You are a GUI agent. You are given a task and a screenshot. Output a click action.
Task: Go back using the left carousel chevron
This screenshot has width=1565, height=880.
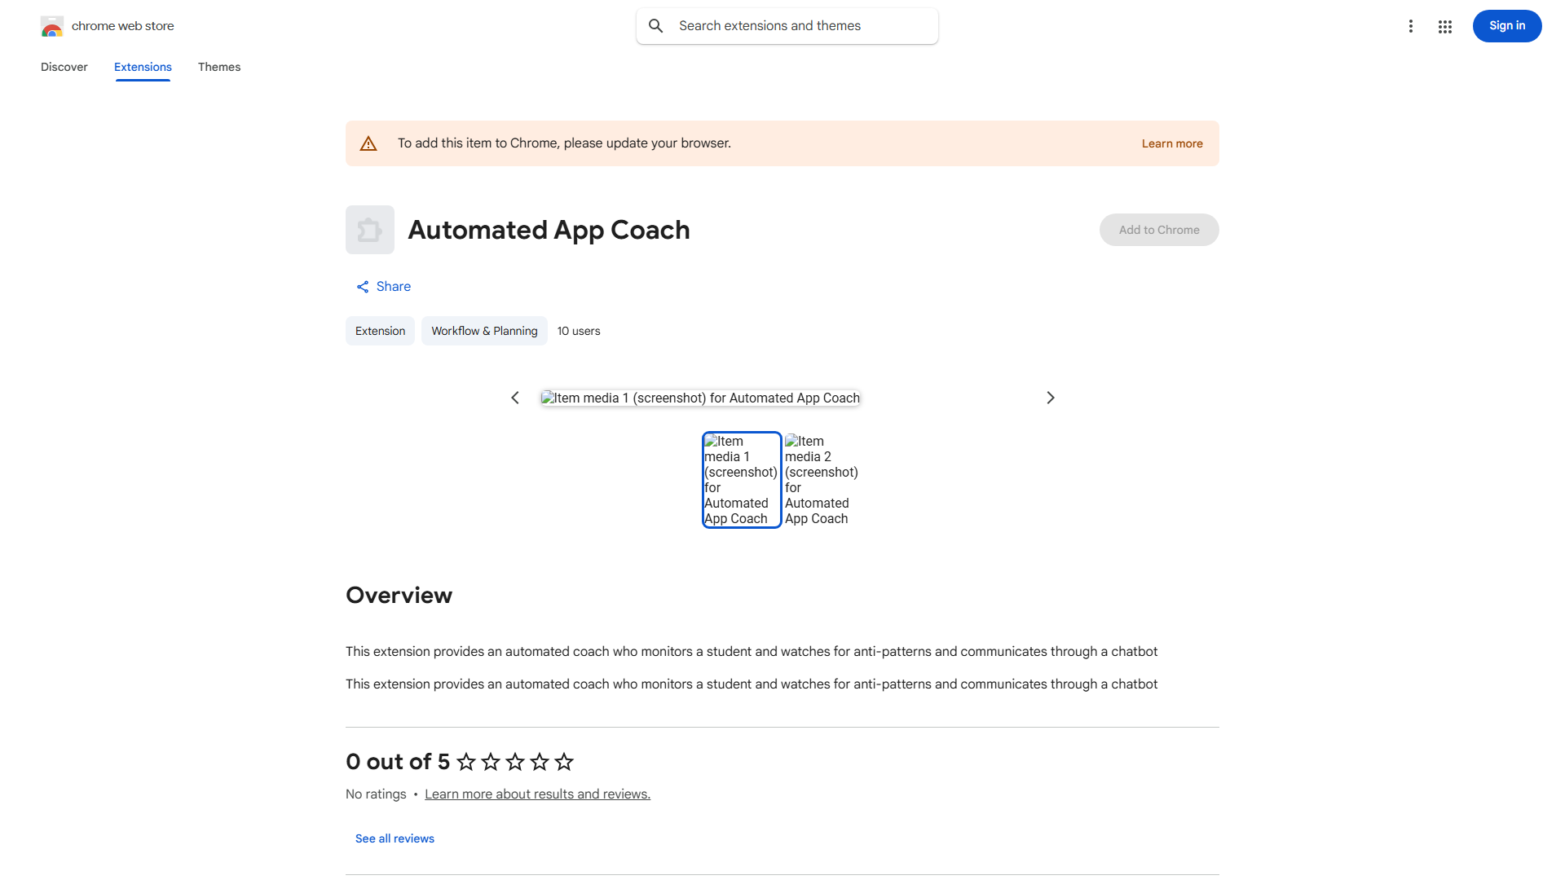tap(515, 398)
